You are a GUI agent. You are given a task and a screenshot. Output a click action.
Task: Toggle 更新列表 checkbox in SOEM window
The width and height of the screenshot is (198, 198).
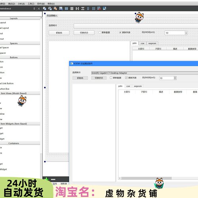tap(126, 78)
